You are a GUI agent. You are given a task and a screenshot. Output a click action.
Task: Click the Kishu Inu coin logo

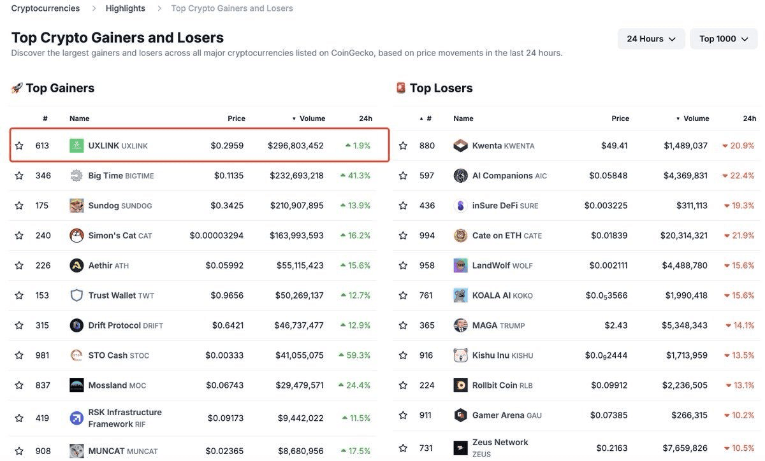click(x=460, y=355)
